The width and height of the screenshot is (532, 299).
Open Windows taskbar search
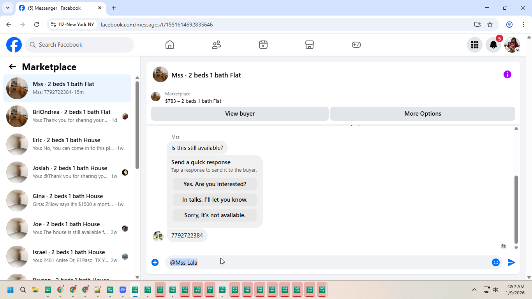(x=23, y=290)
